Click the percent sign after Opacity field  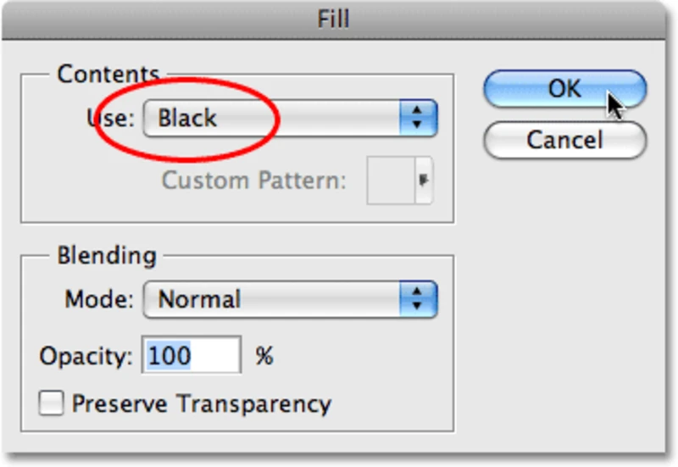264,356
